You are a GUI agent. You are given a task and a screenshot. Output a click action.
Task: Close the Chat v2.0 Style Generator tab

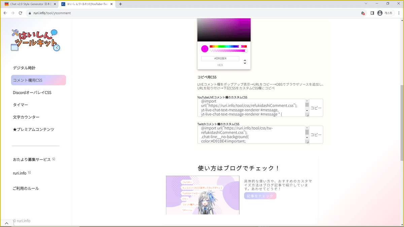pos(55,4)
